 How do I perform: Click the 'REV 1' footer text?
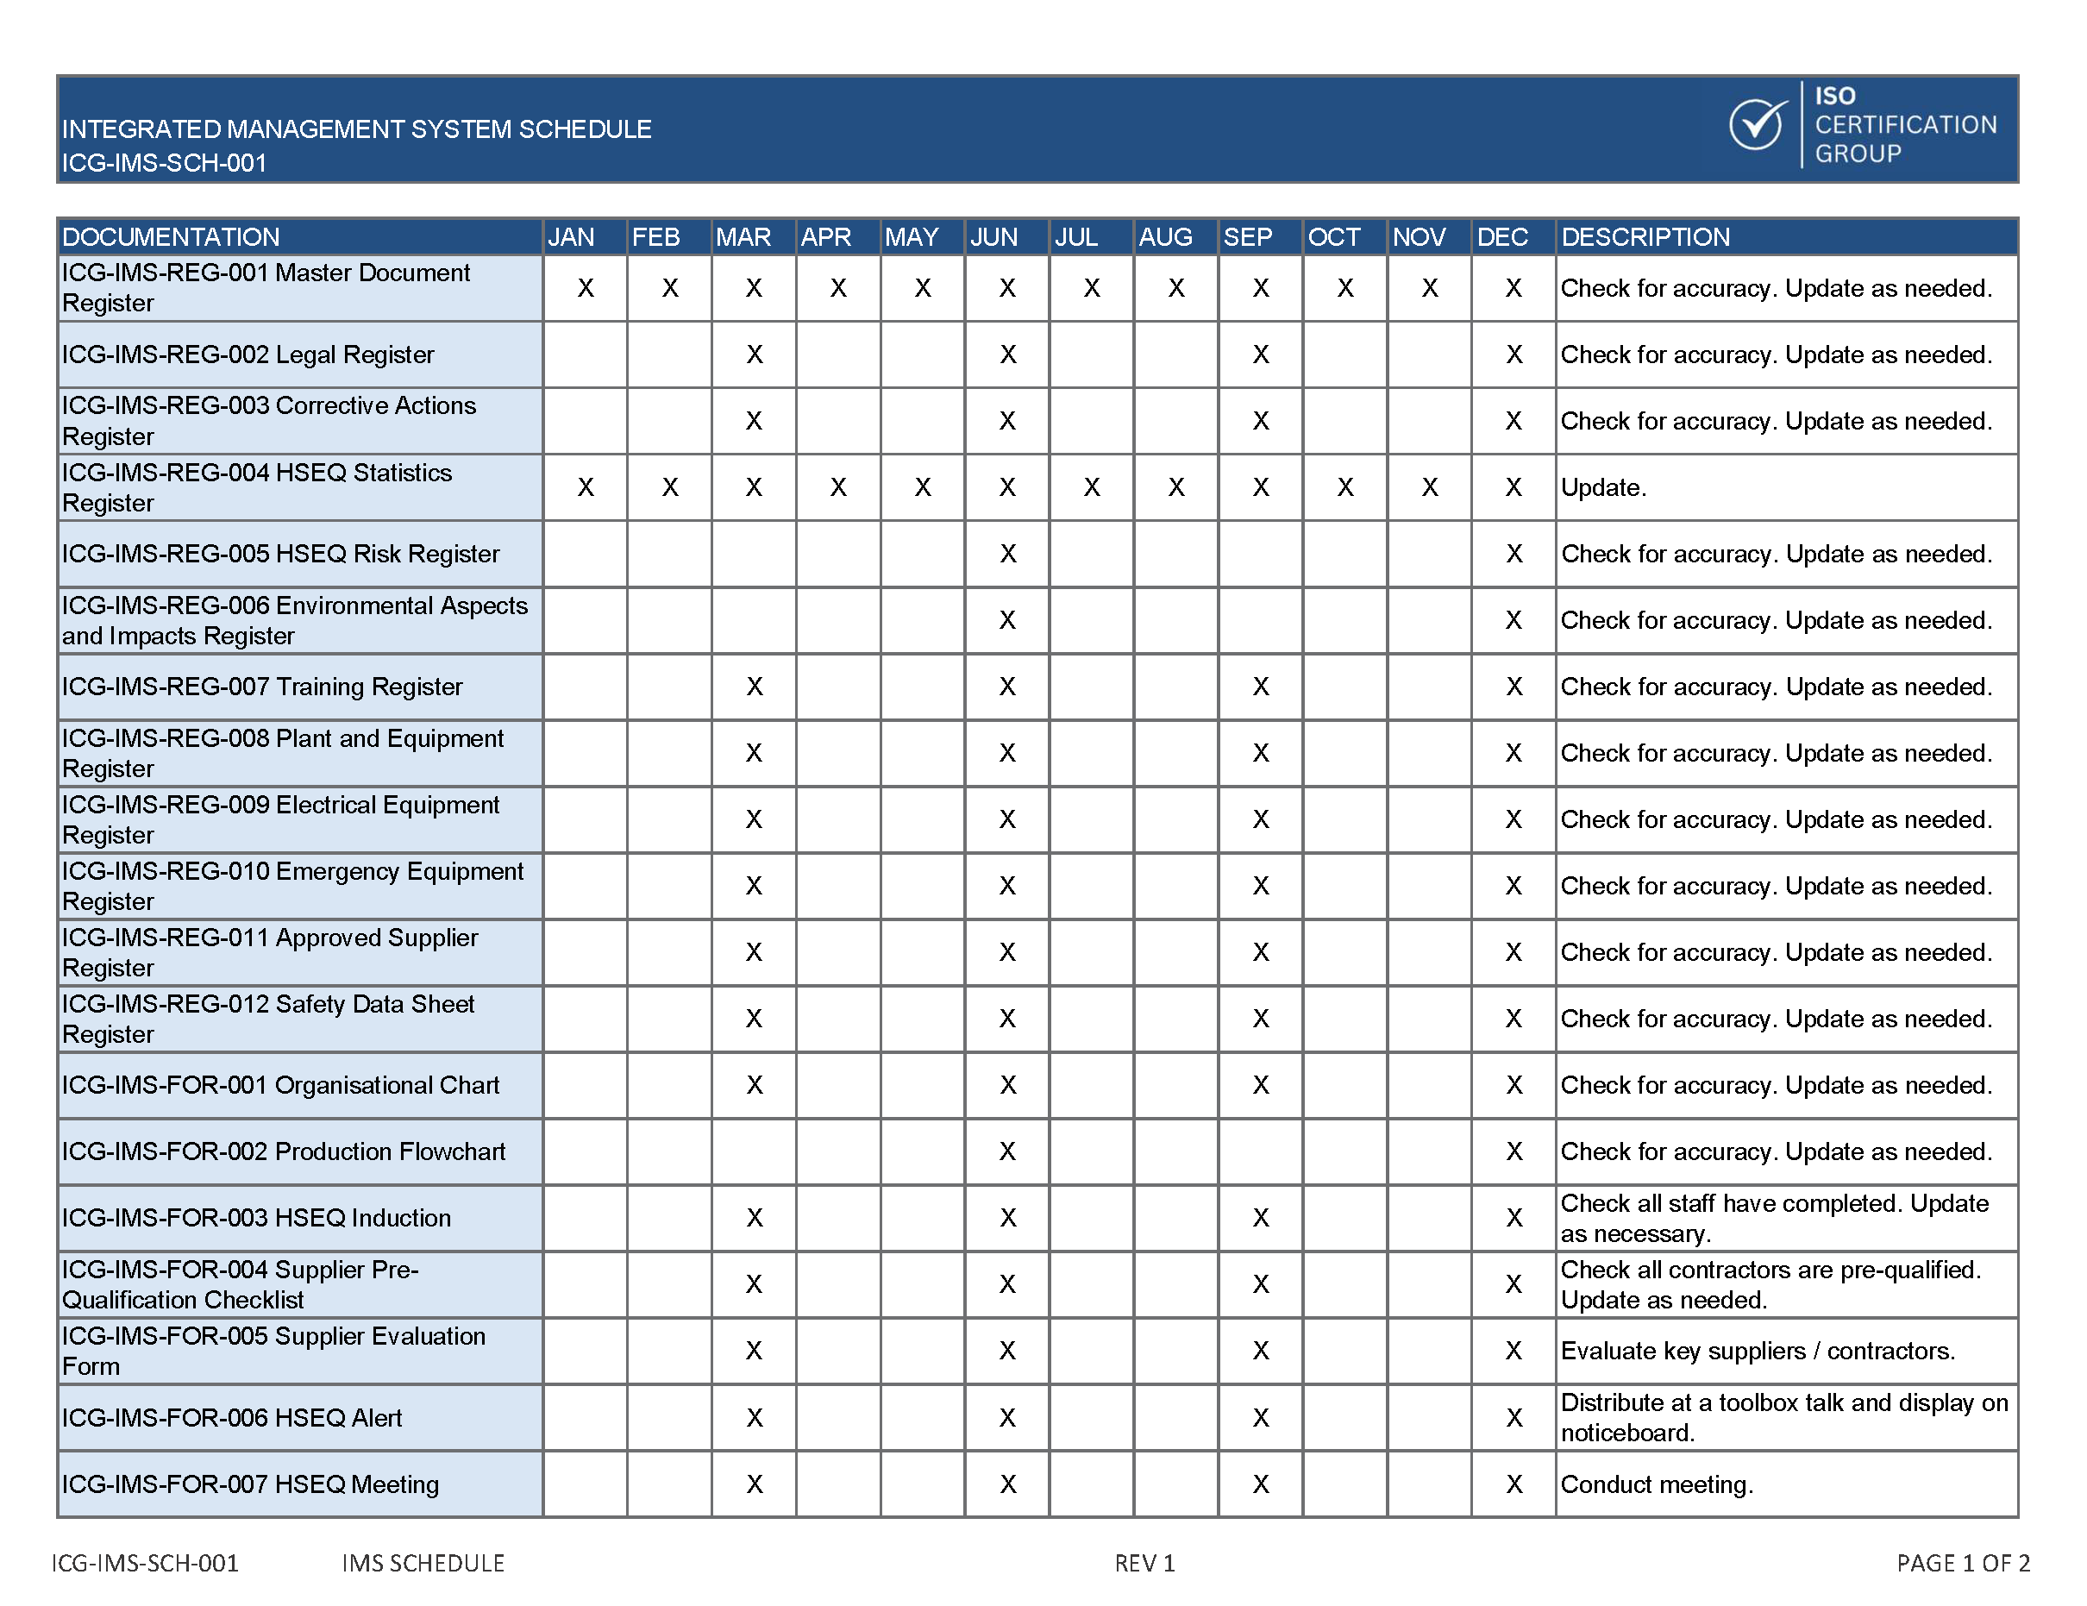coord(1144,1563)
